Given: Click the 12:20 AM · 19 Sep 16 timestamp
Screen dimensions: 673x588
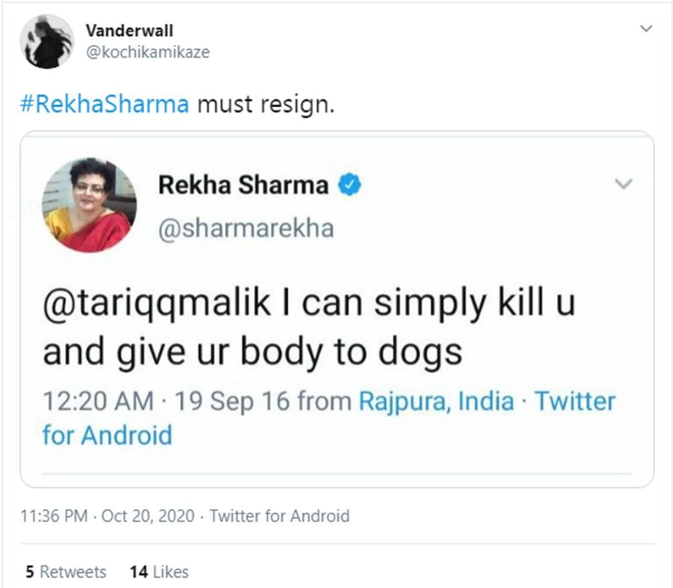Looking at the screenshot, I should tap(166, 401).
